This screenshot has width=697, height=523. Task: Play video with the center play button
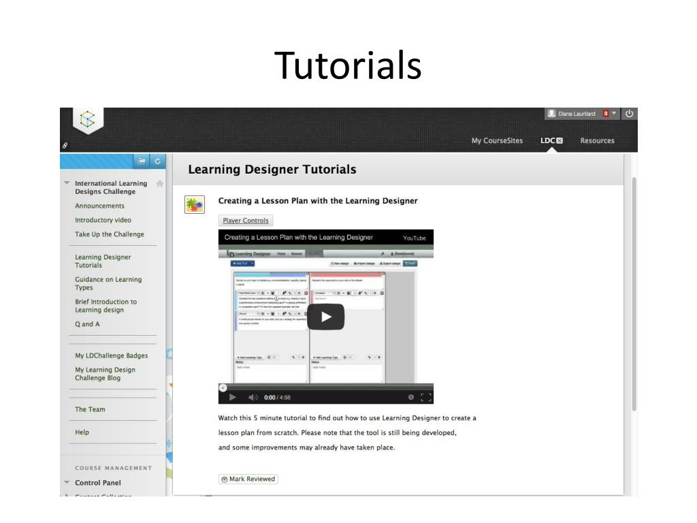326,317
